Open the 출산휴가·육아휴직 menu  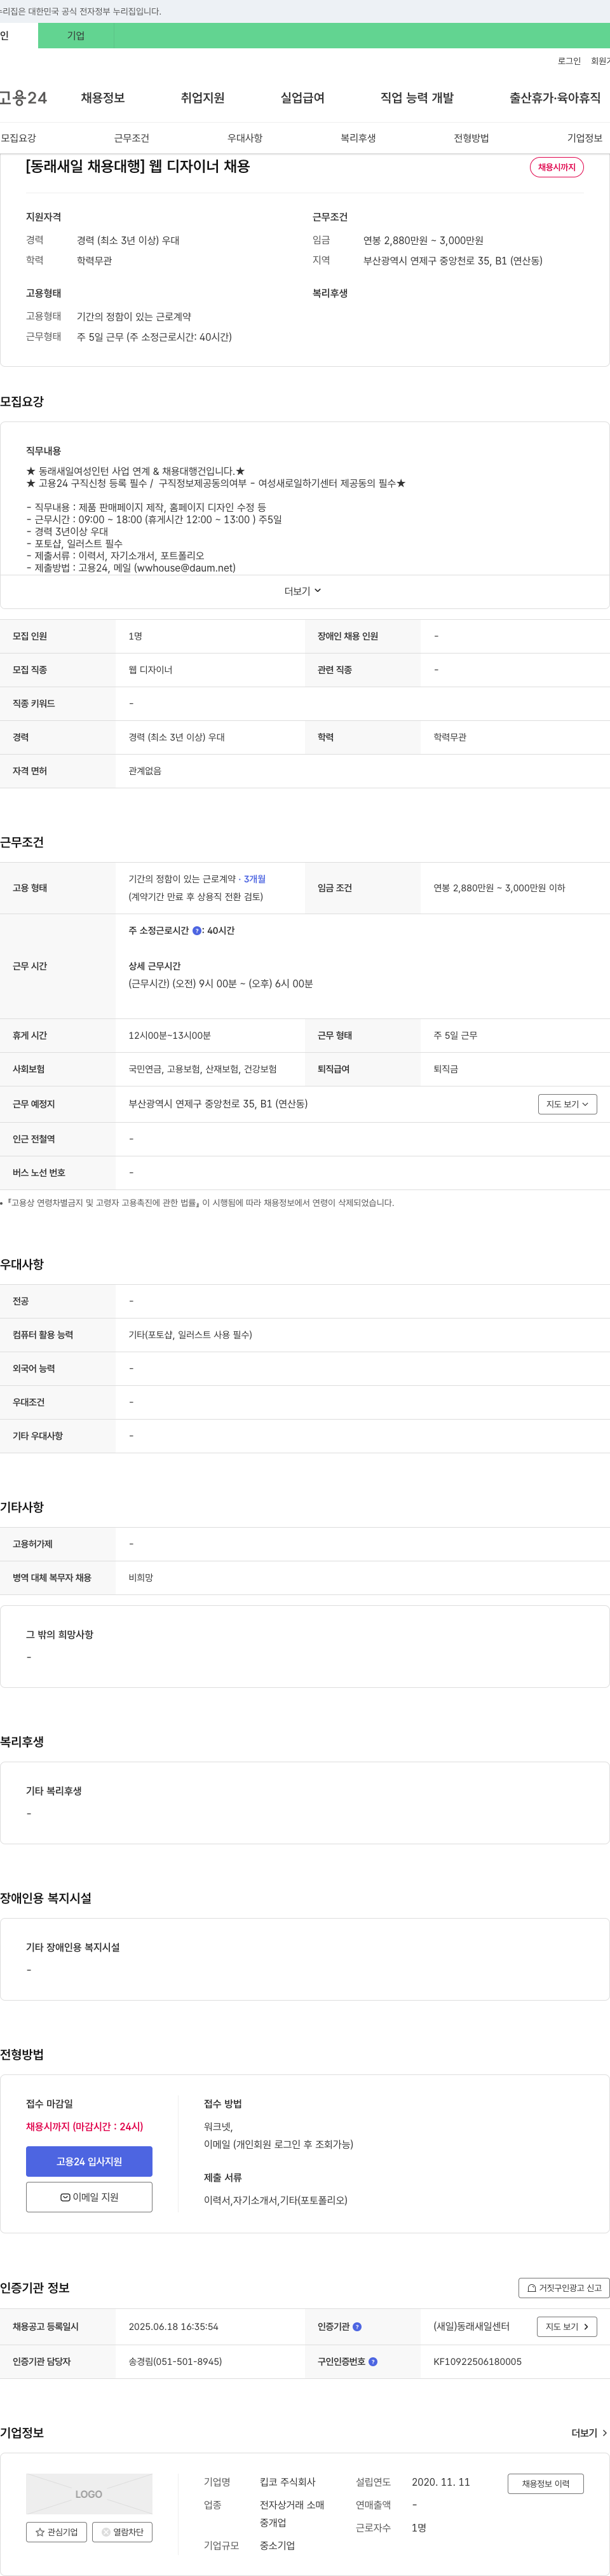coord(555,98)
